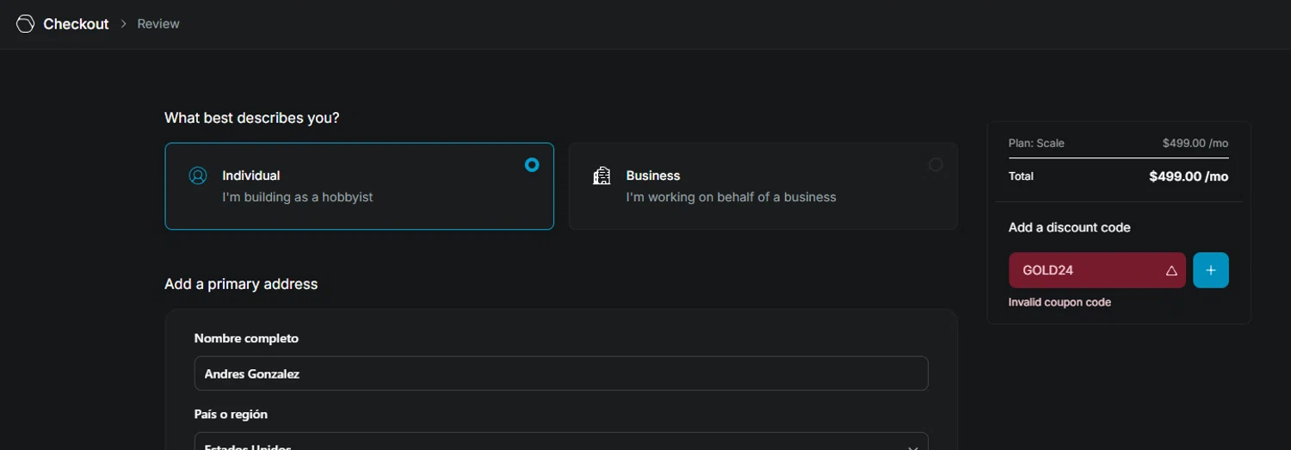The height and width of the screenshot is (450, 1291).
Task: Click the app logo beside Checkout
Action: tap(25, 24)
